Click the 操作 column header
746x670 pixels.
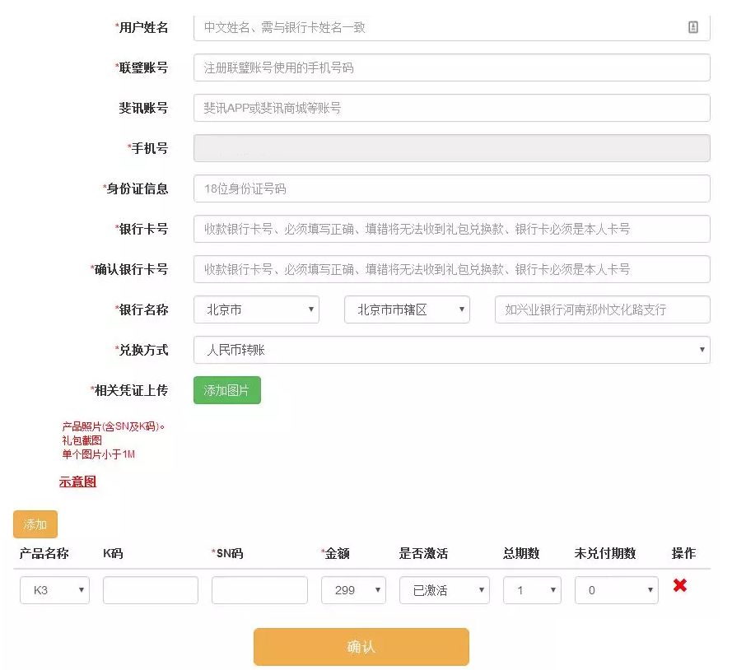coord(683,553)
